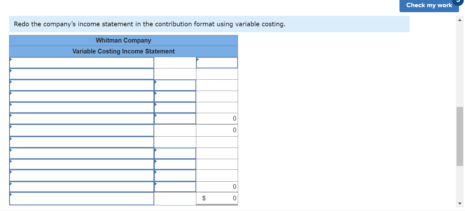
Task: Select the last row description dropdown
Action: point(82,198)
